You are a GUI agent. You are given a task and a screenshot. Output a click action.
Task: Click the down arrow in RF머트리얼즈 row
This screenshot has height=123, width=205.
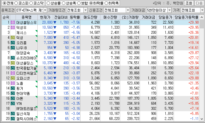pyautogui.click(x=55, y=109)
